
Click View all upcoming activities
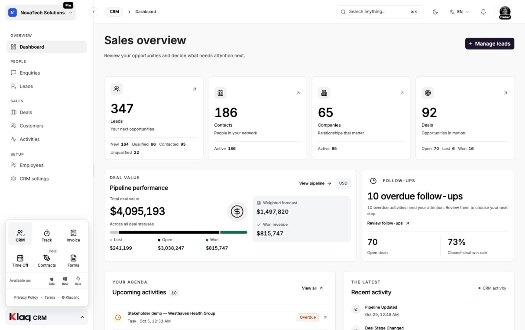tap(312, 288)
